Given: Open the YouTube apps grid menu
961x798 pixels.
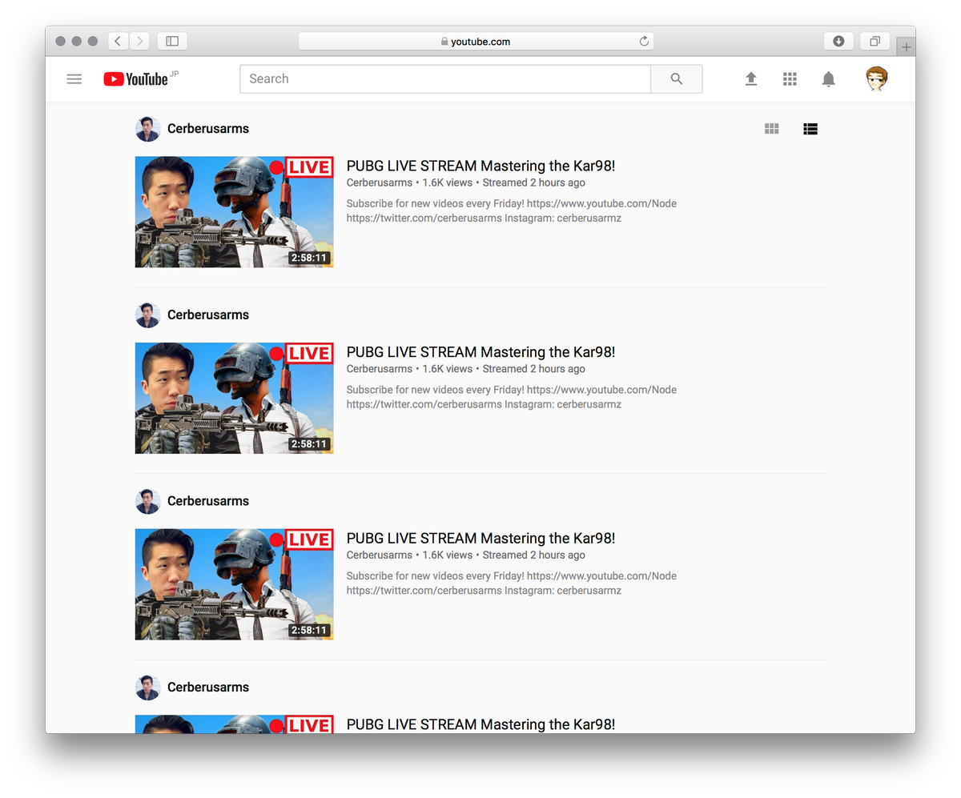Looking at the screenshot, I should click(x=790, y=78).
